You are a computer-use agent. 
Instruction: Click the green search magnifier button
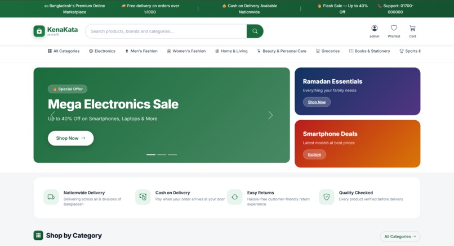click(x=255, y=31)
